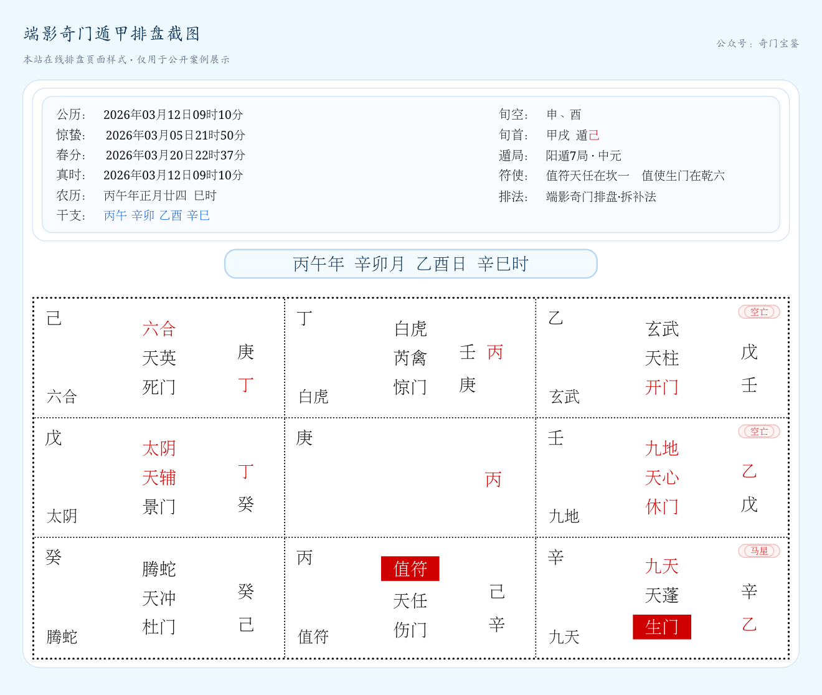Click the 惊门 door label
Screen dimensions: 822x695
pos(410,387)
